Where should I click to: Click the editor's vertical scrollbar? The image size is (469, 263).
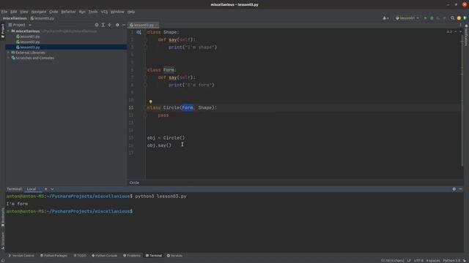click(462, 102)
